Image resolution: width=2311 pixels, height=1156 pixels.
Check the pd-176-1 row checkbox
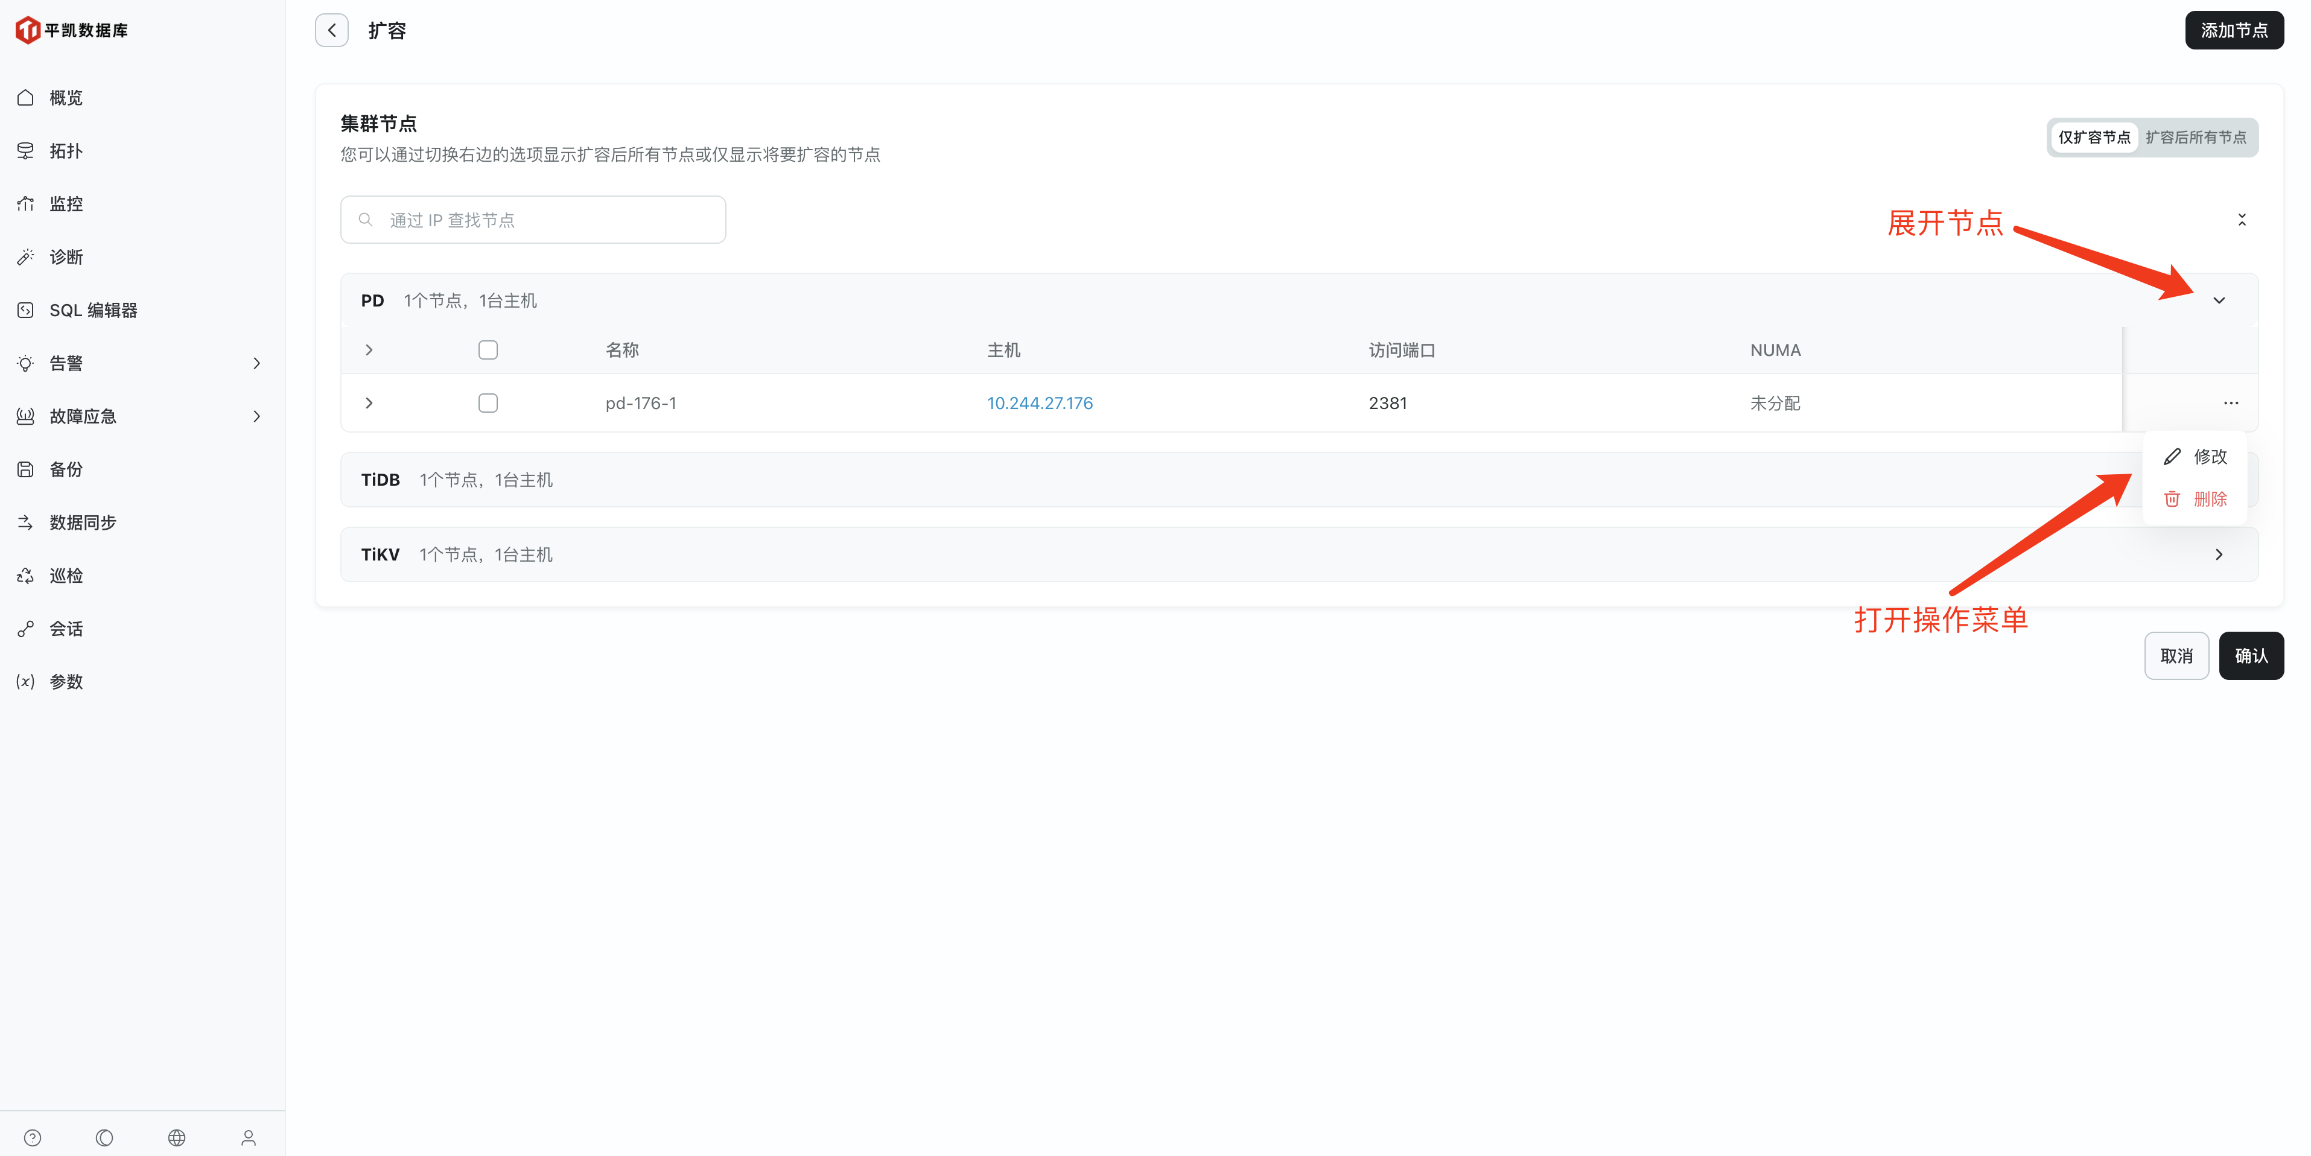[x=488, y=402]
